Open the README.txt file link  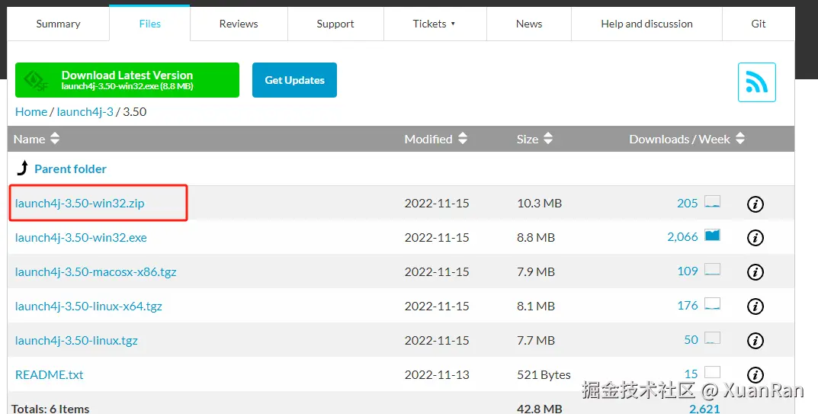tap(50, 375)
